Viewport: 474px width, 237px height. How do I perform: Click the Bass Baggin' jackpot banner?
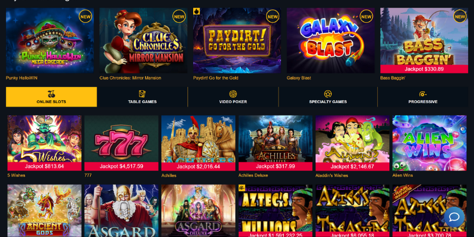click(x=424, y=69)
